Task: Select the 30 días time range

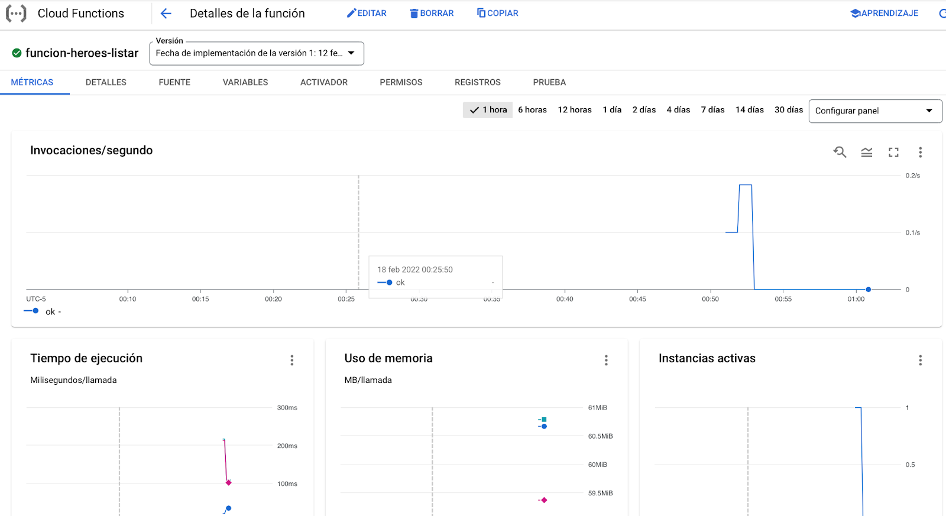Action: [789, 110]
